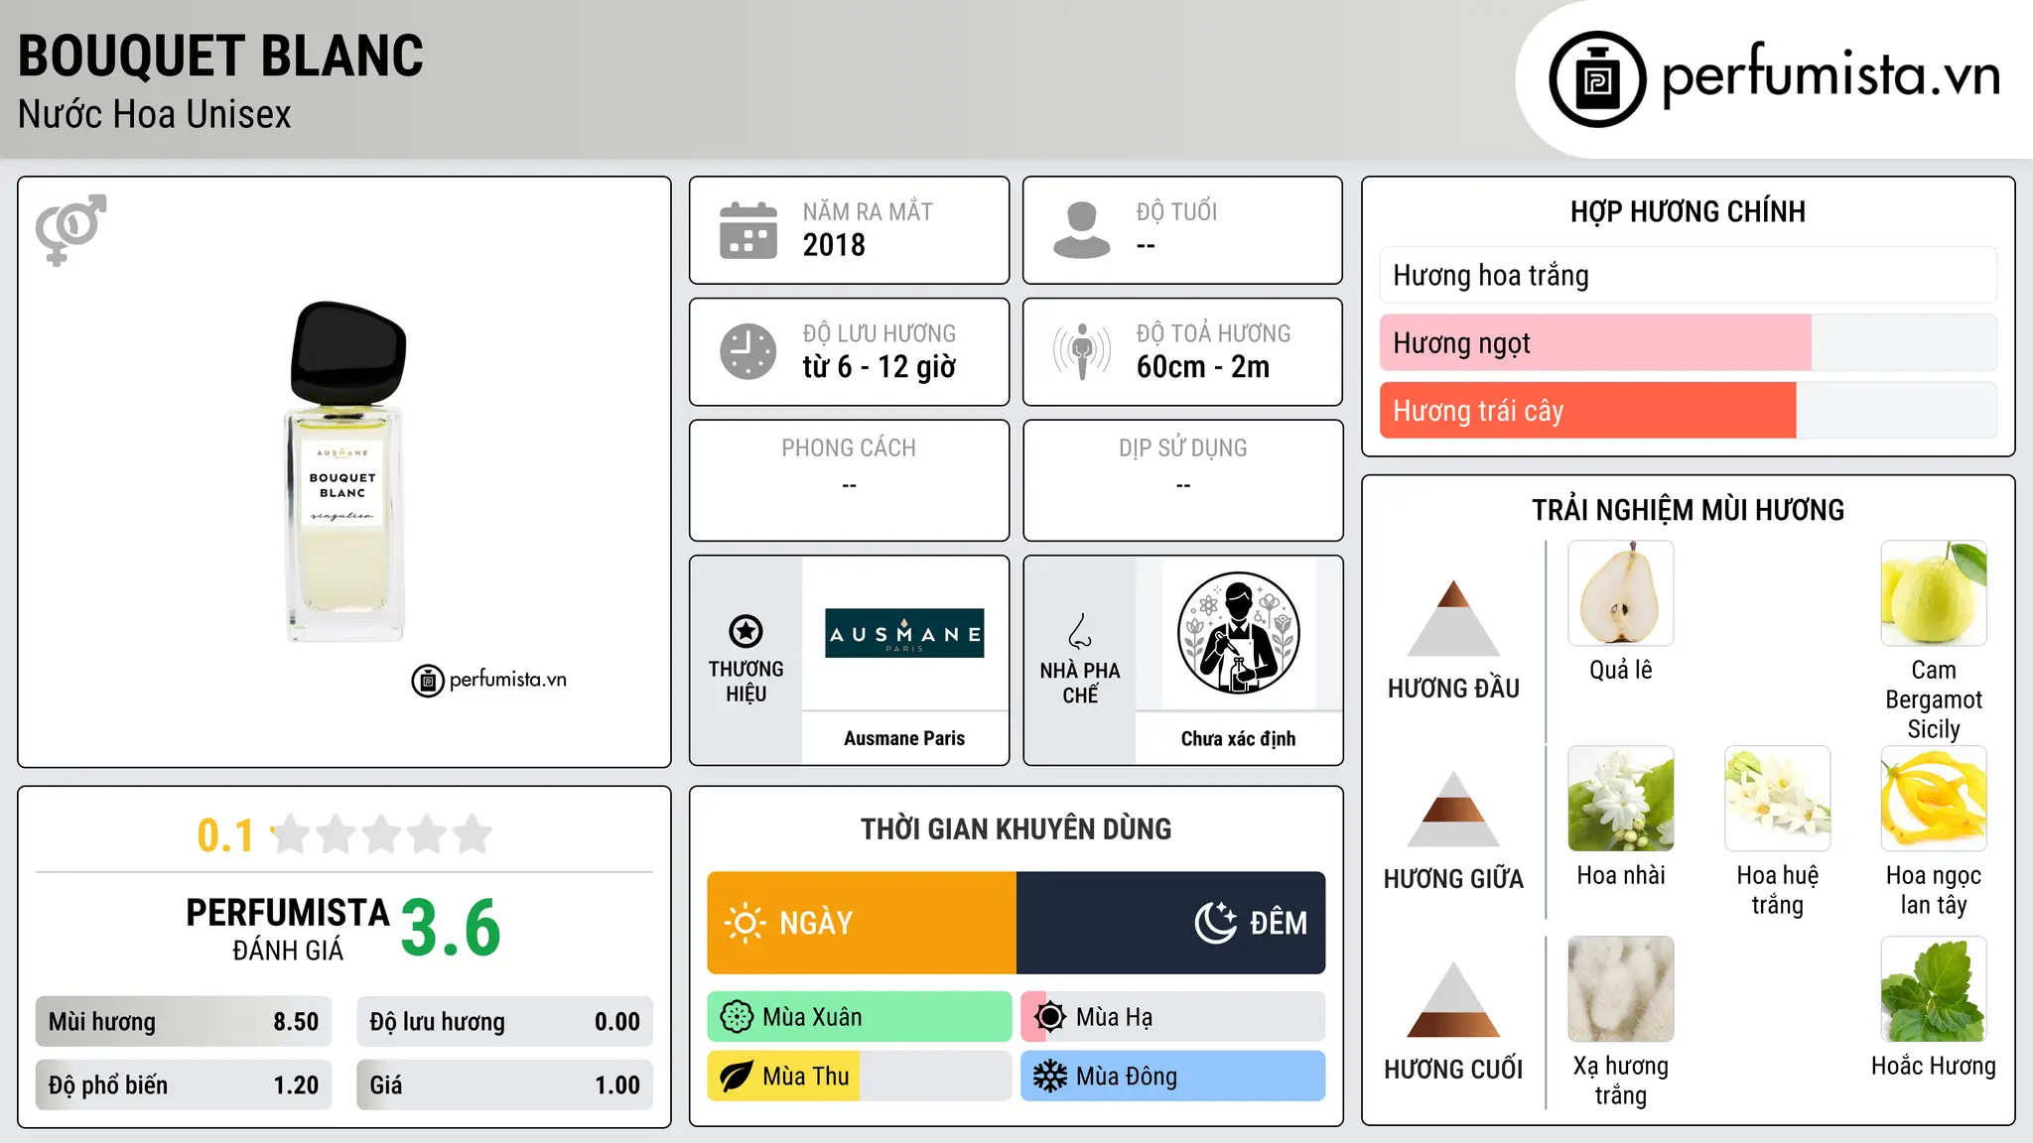Click the Thời gian khuyên dùng heading
The image size is (2033, 1143).
[x=1016, y=828]
